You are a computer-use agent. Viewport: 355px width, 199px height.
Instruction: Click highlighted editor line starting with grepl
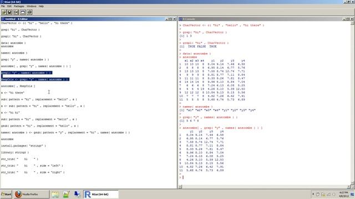(x=27, y=72)
